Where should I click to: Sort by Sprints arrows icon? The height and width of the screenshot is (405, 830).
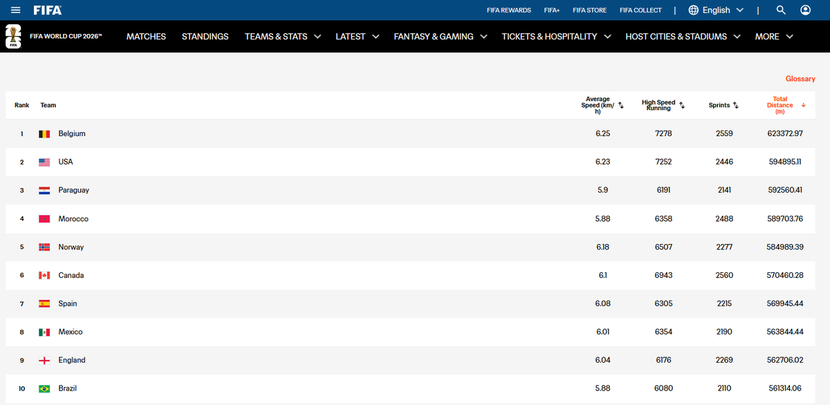[x=736, y=106]
